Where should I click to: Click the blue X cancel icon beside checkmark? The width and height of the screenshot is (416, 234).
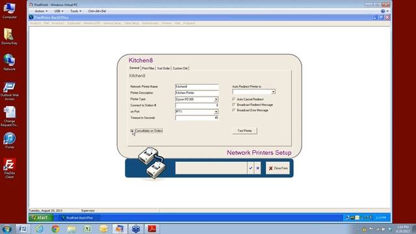tap(257, 168)
